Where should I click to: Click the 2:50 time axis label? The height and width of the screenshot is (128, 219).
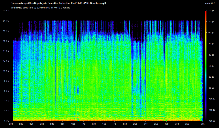[187, 124]
